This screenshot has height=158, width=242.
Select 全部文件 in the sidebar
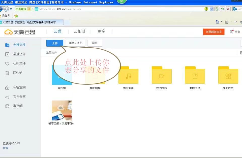19,45
